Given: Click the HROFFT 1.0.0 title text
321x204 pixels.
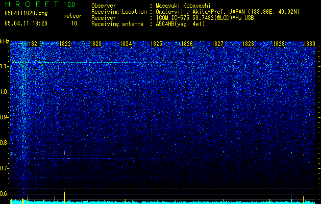Looking at the screenshot, I should (x=40, y=4).
